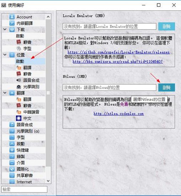Close the 使用偏好 window
This screenshot has width=181, height=196.
coord(174,5)
